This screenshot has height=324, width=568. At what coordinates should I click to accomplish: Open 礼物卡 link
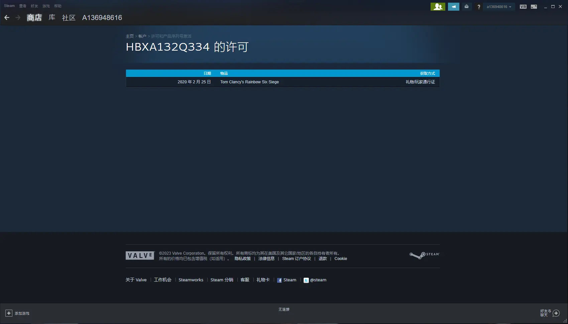[263, 280]
